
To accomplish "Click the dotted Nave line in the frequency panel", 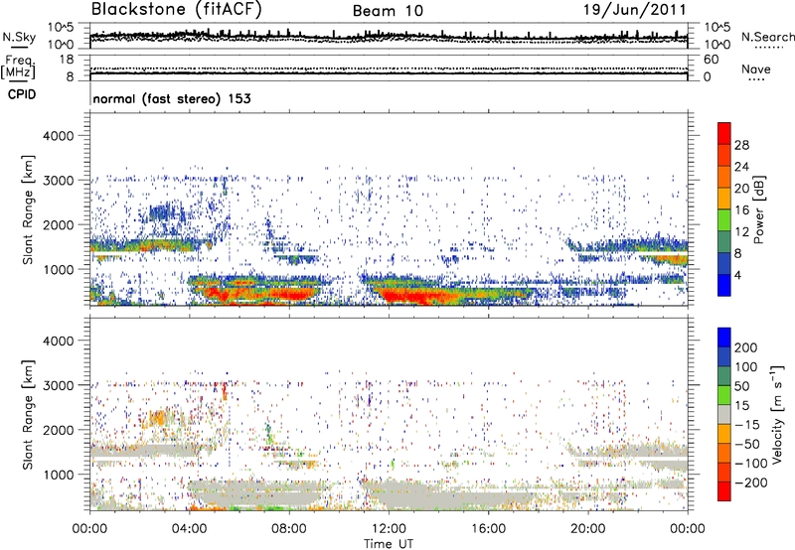I will pos(389,68).
